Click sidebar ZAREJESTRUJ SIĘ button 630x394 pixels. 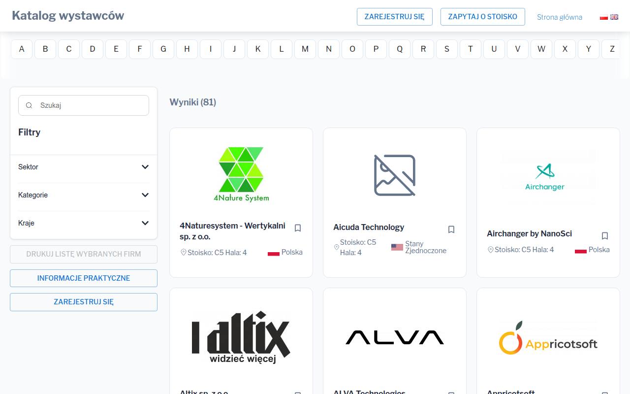[x=84, y=302]
